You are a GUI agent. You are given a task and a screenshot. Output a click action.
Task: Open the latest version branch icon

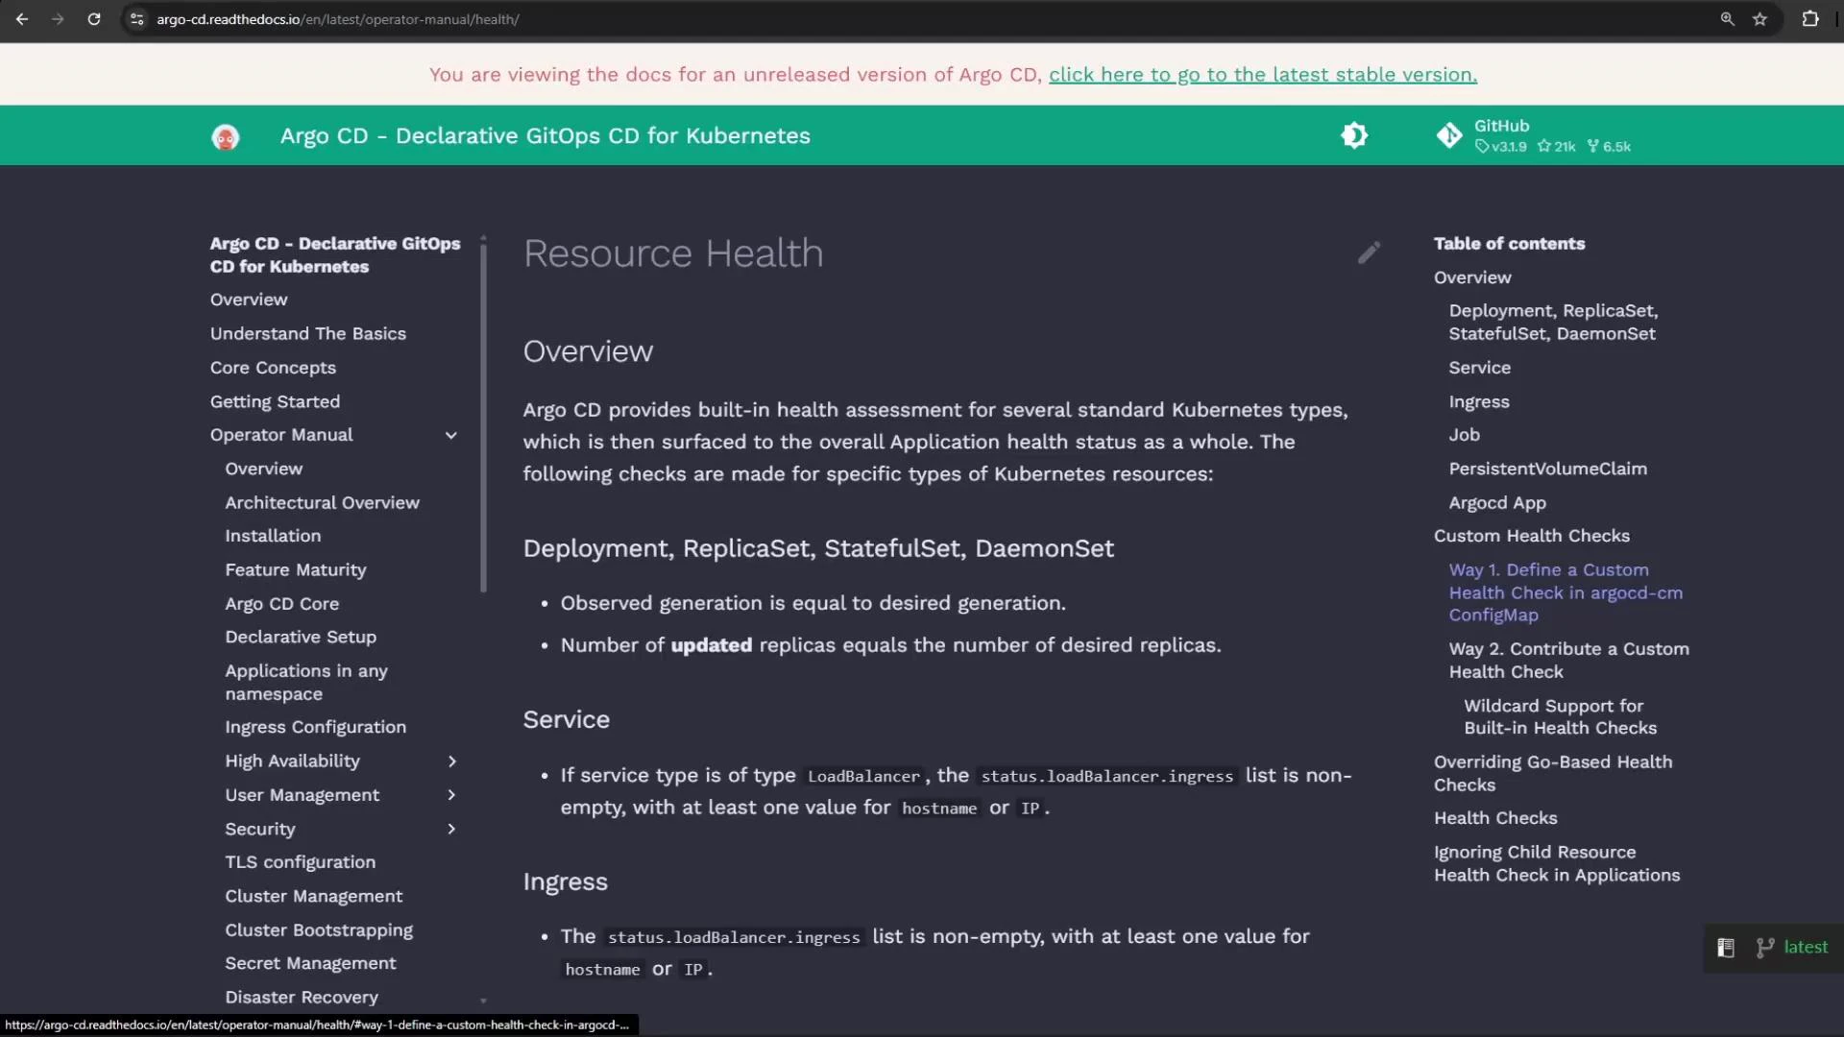[x=1764, y=948]
